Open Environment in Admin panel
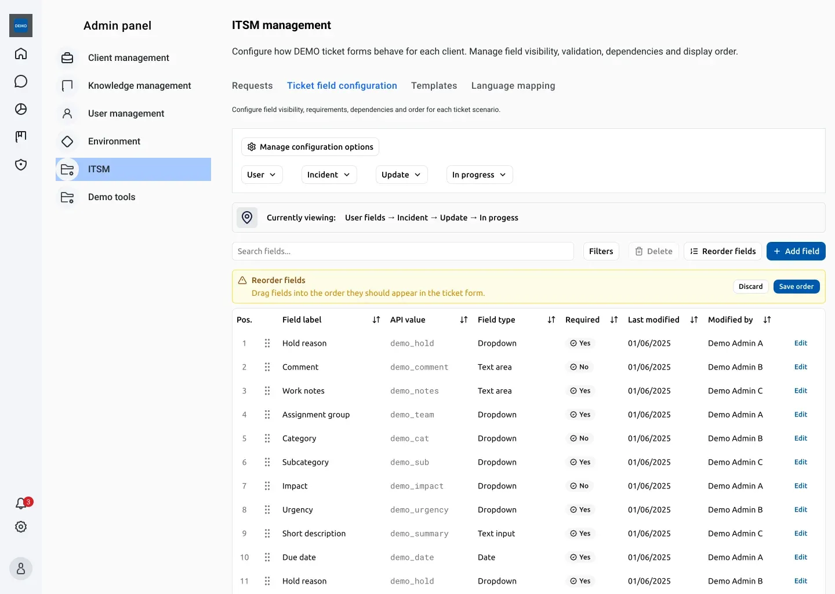 133,142
